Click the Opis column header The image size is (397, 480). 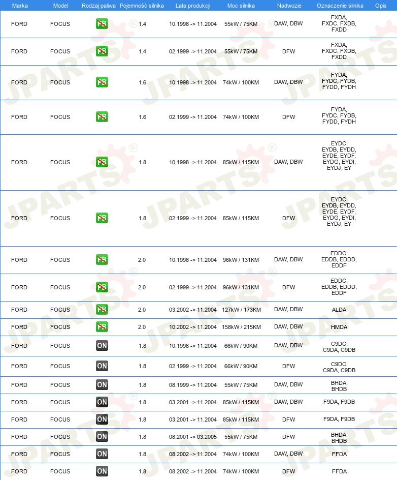click(x=381, y=6)
